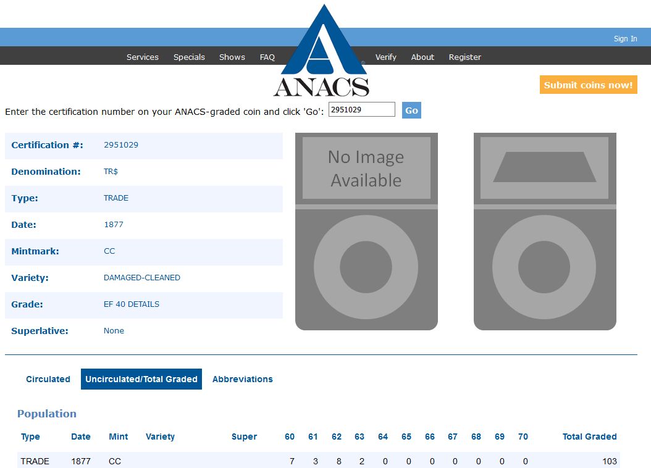Click the Mintmark value CC in details
This screenshot has height=468, width=651.
click(109, 251)
